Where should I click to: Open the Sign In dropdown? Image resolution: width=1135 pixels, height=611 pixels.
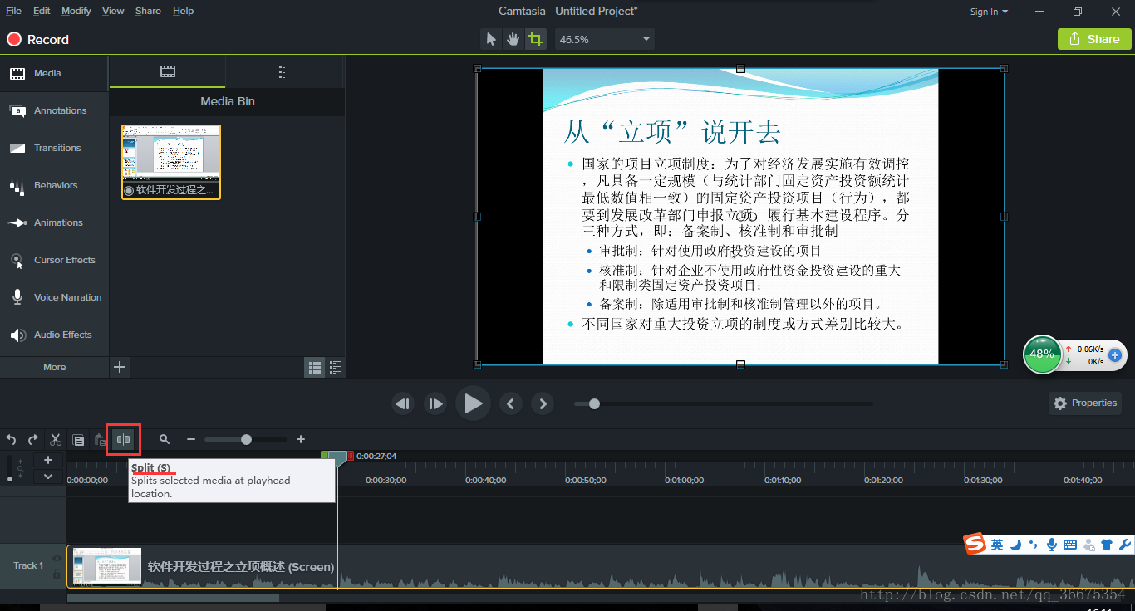tap(989, 12)
